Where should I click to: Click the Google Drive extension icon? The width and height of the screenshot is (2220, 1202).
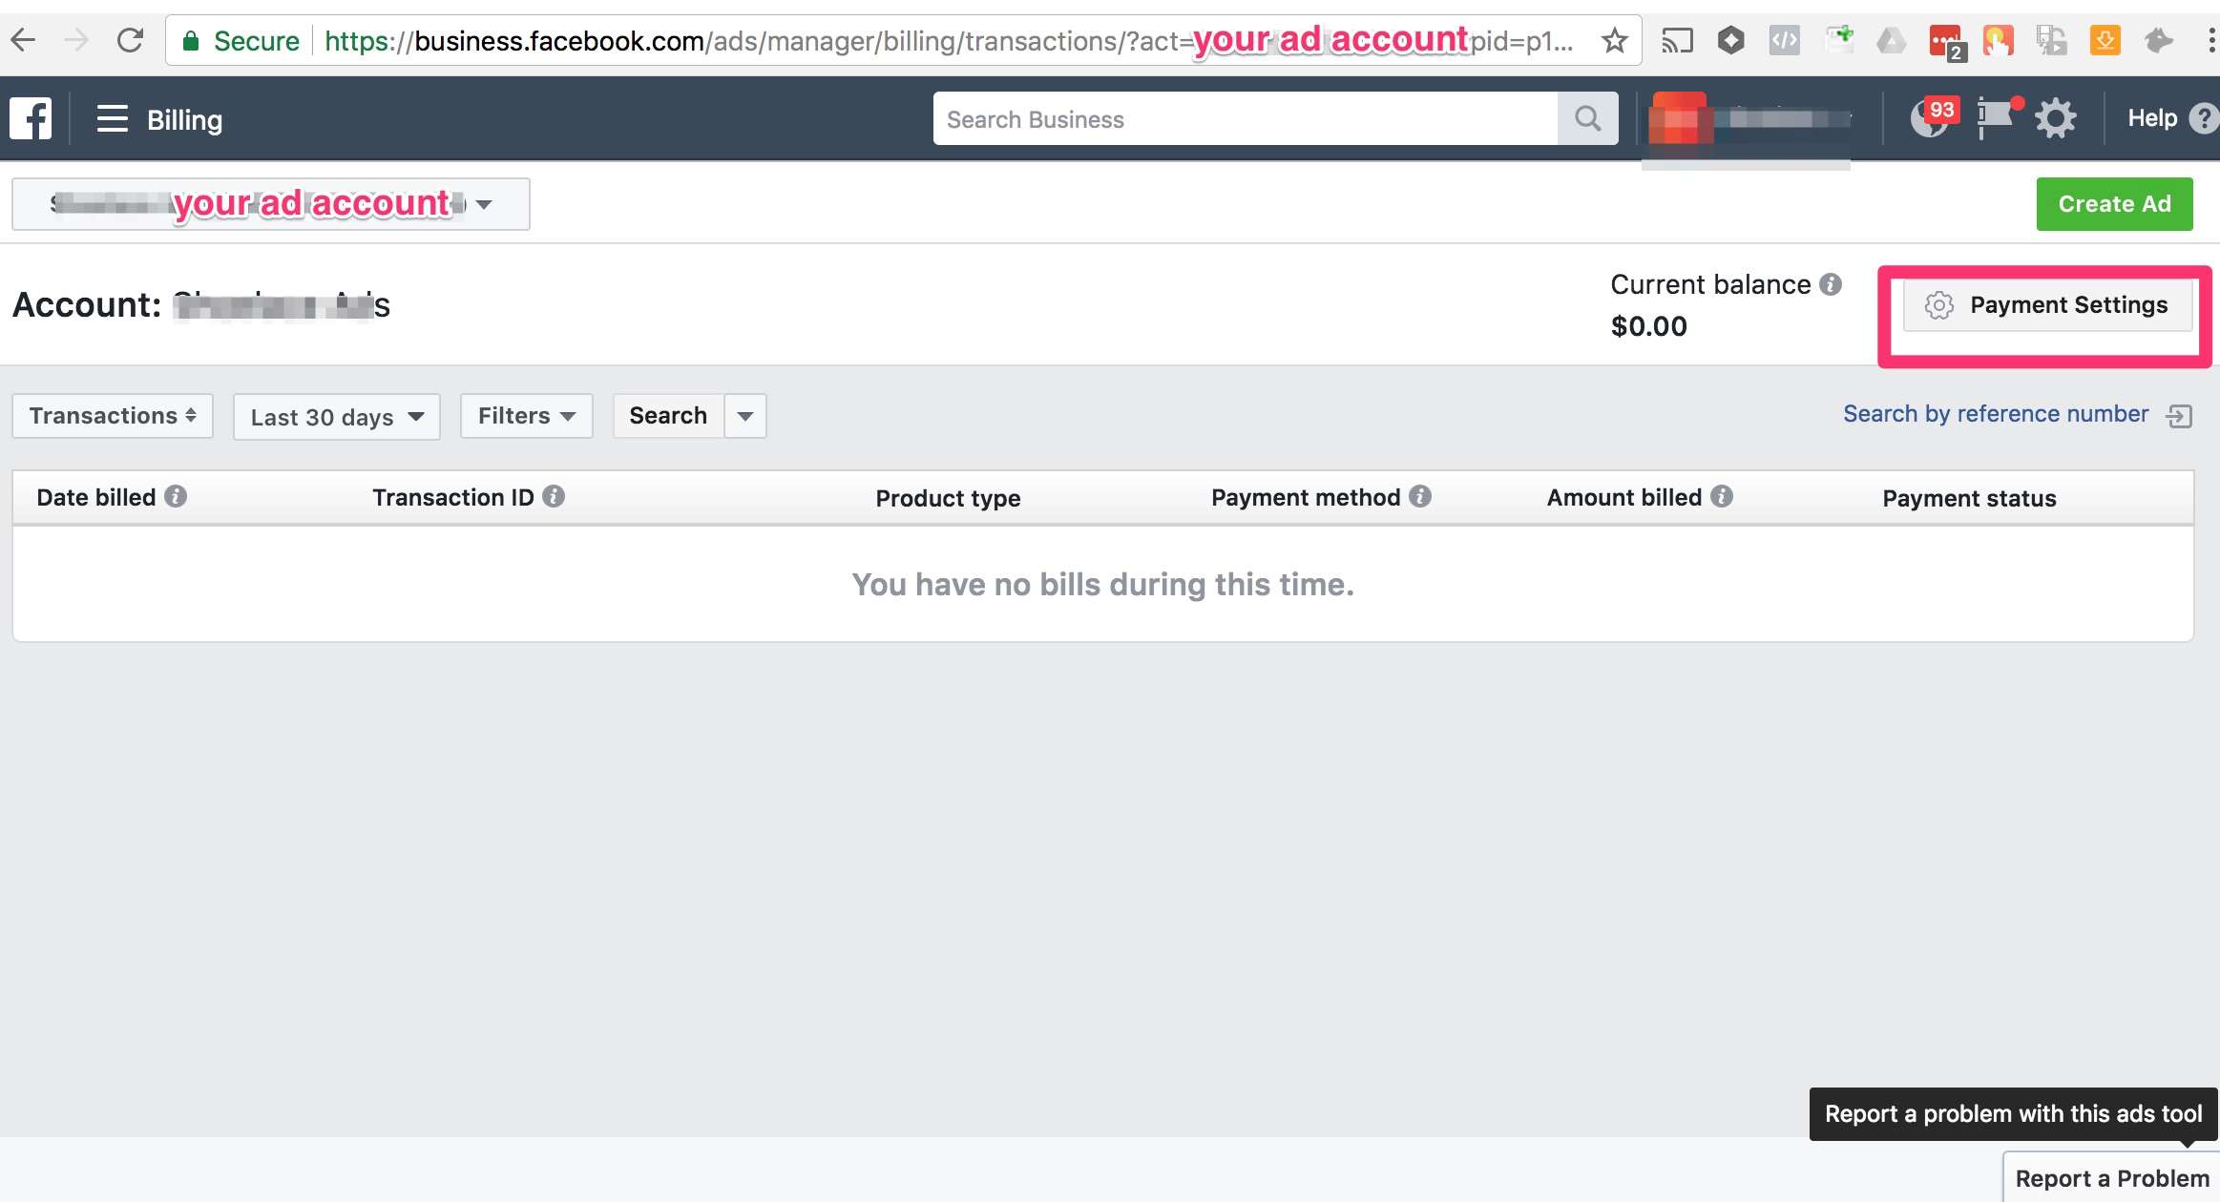(1891, 40)
